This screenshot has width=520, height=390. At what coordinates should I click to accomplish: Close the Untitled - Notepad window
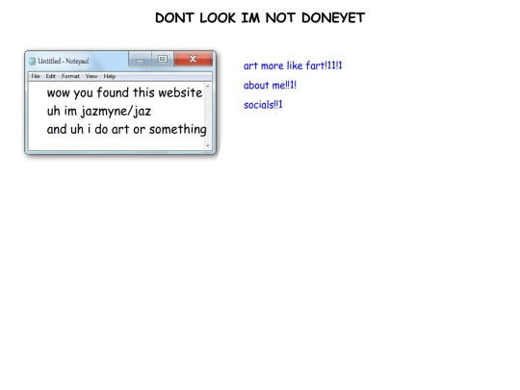(193, 59)
